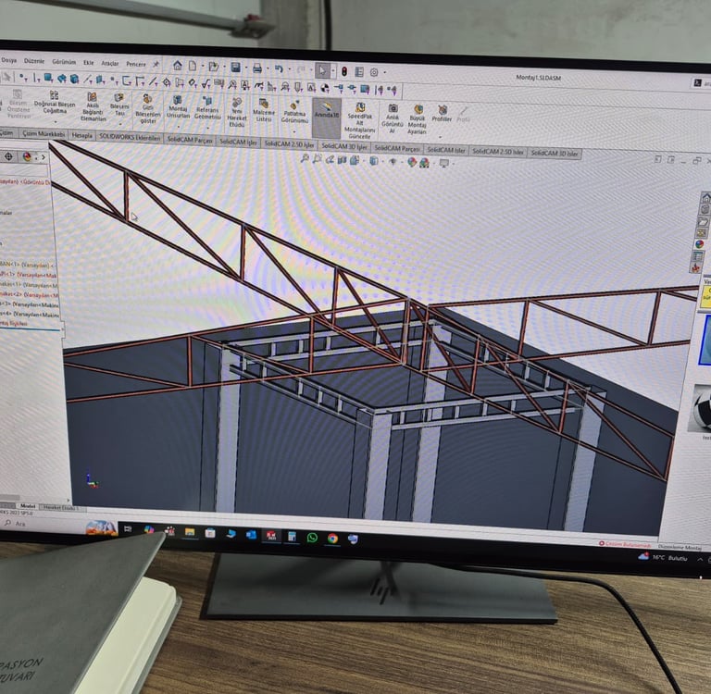Open file properties list icon
Viewport: 711px width, 694px height.
359,72
